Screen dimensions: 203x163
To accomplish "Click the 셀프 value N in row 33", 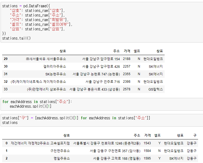I will [139, 89].
